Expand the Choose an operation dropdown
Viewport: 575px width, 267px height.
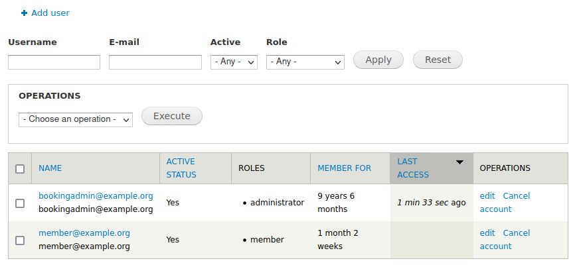(x=76, y=119)
